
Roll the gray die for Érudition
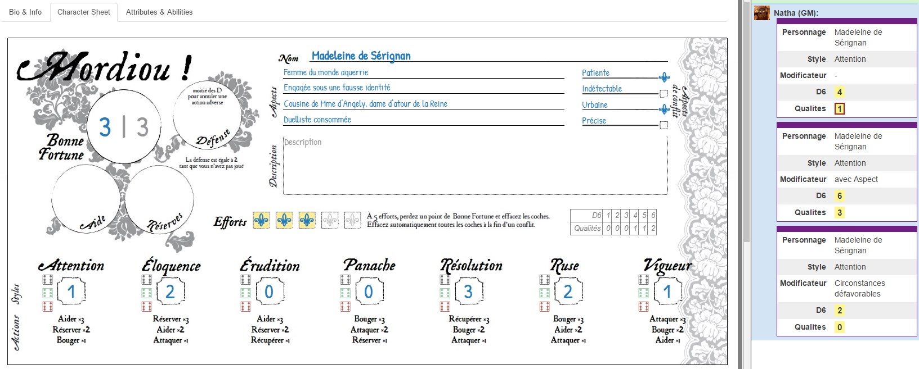[x=245, y=280]
